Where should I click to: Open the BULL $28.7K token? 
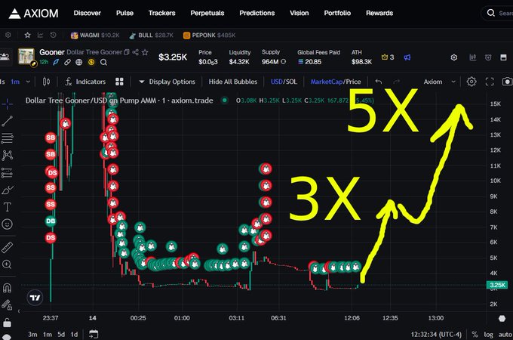151,35
